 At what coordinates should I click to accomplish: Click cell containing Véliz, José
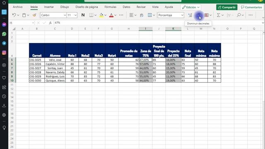[x=55, y=60]
